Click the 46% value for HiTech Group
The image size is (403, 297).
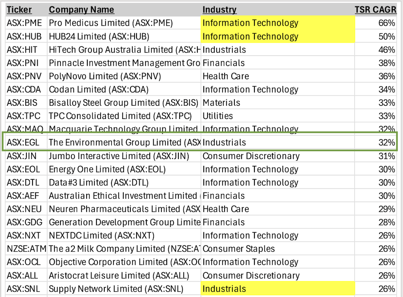386,50
